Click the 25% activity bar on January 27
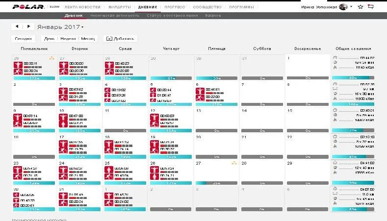The width and height of the screenshot is (387, 221). click(216, 183)
